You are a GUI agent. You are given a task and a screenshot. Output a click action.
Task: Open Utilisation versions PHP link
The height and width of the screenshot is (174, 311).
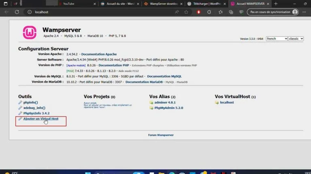[182, 66]
